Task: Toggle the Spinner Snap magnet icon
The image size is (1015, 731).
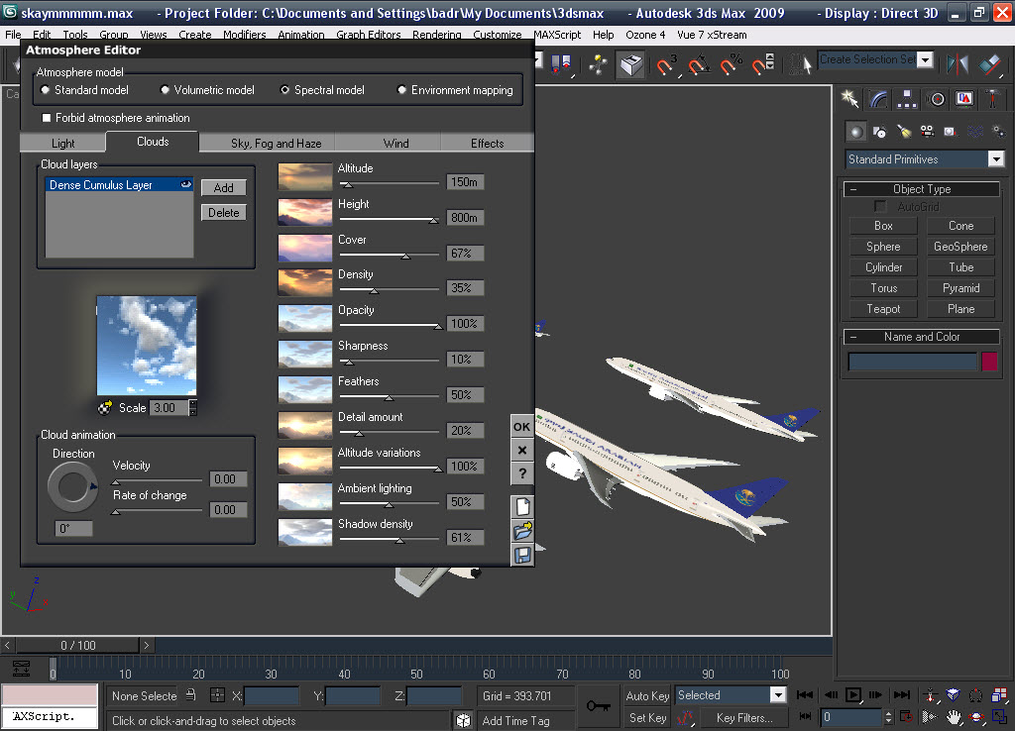Action: click(x=763, y=65)
